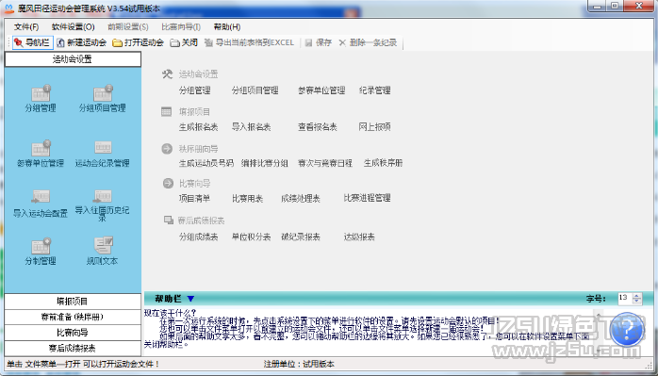
Task: Click the 纪录管理 link
Action: click(x=375, y=90)
